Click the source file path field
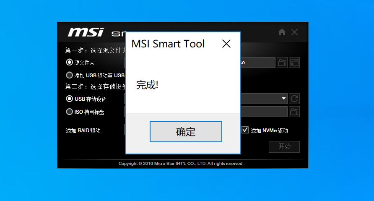This screenshot has height=201, width=374. click(258, 63)
